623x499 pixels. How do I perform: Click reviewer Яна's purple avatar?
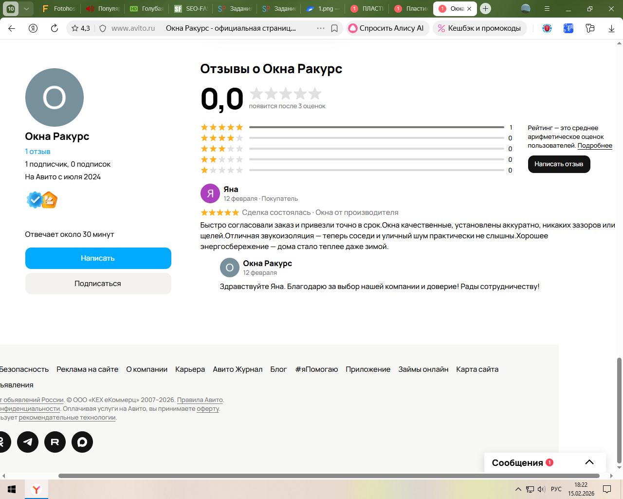coord(210,193)
